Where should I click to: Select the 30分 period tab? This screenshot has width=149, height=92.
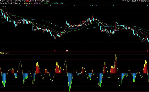coord(20,1)
